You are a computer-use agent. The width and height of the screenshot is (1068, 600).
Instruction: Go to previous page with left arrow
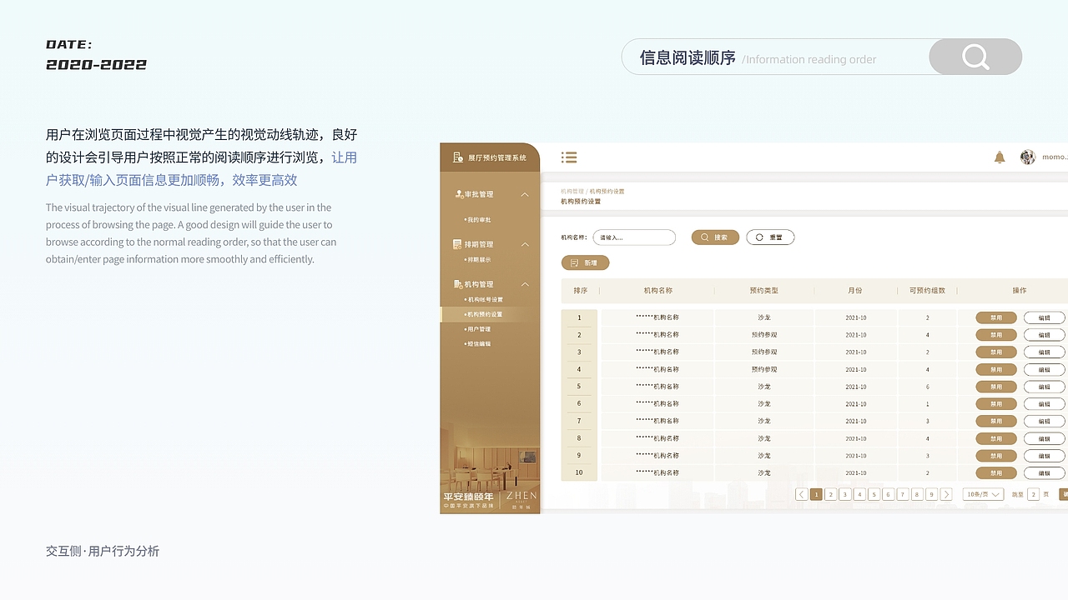802,494
